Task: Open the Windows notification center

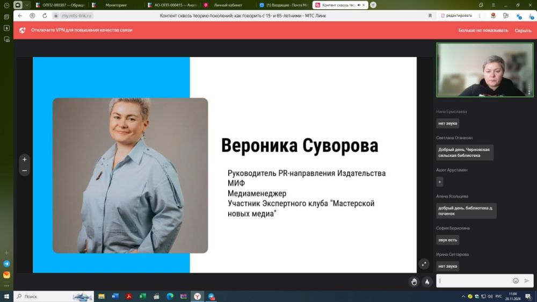Action: pos(528,297)
